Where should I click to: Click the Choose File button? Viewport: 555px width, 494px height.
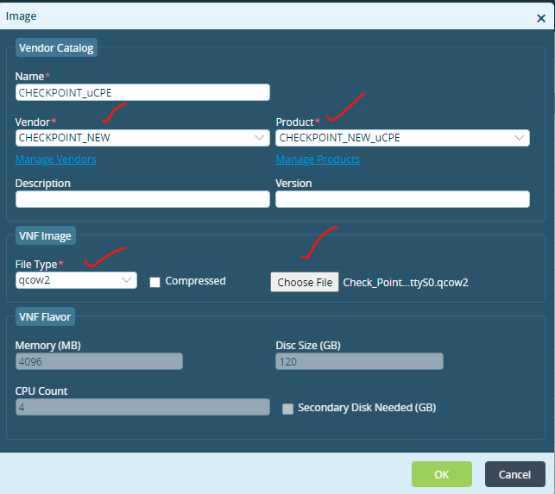pyautogui.click(x=305, y=282)
